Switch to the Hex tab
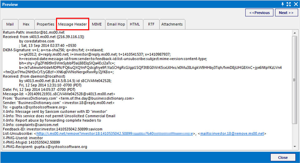Image resolution: width=300 pixels, height=163 pixels. pyautogui.click(x=26, y=24)
